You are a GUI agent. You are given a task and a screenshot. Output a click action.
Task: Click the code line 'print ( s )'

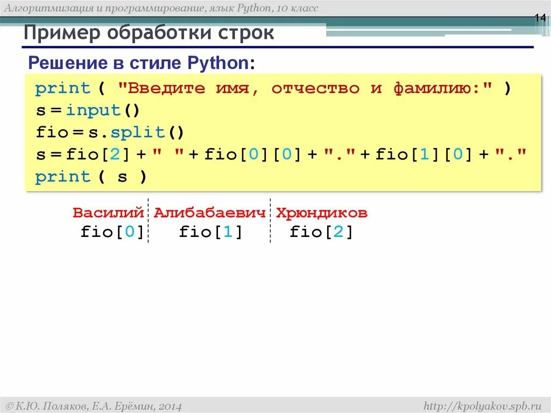90,177
